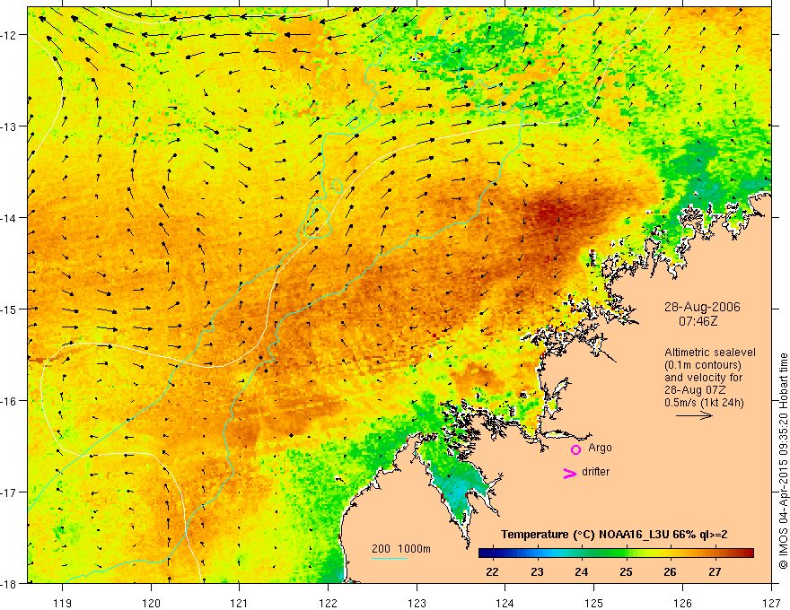Click the longitude axis label 127

[x=771, y=603]
